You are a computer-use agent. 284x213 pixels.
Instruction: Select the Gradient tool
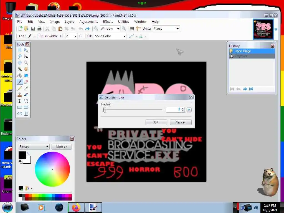click(26, 75)
